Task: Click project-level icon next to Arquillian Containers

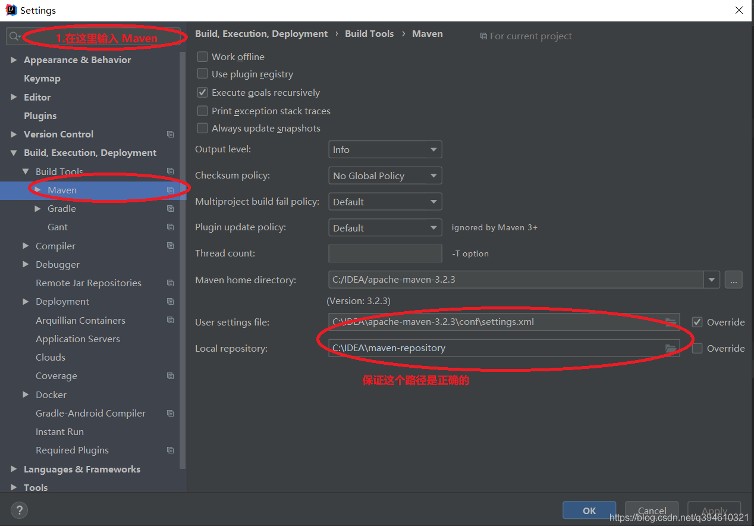Action: click(x=171, y=320)
